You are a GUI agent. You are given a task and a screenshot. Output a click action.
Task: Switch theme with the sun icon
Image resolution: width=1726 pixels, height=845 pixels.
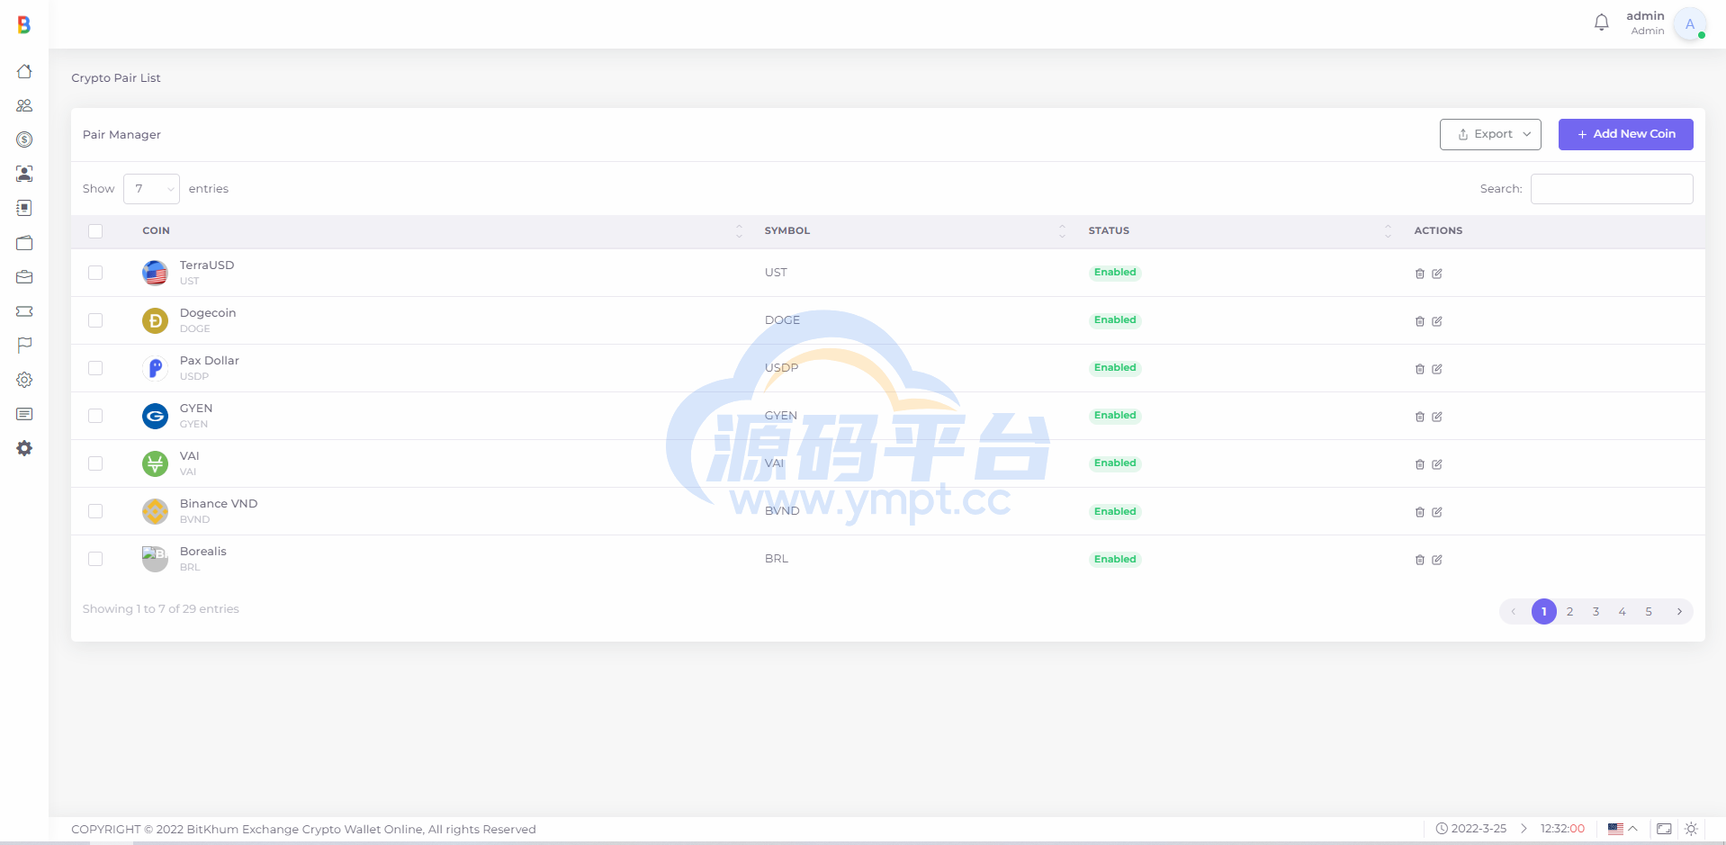pyautogui.click(x=1691, y=829)
